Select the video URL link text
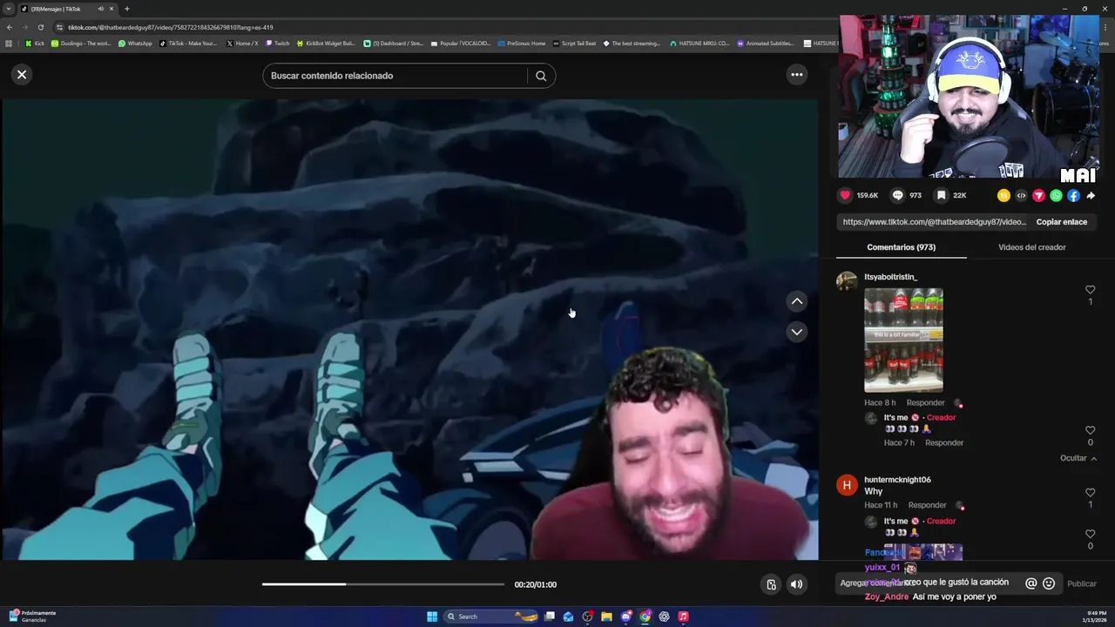Image resolution: width=1115 pixels, height=627 pixels. (x=934, y=222)
